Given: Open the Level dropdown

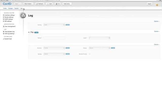Looking at the screenshot, I should [99, 38].
